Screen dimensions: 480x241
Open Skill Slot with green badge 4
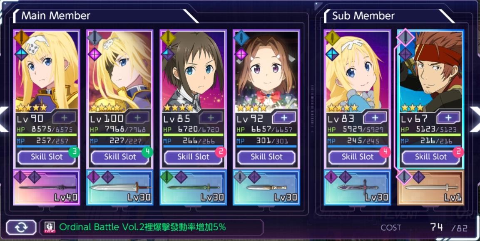(x=120, y=157)
